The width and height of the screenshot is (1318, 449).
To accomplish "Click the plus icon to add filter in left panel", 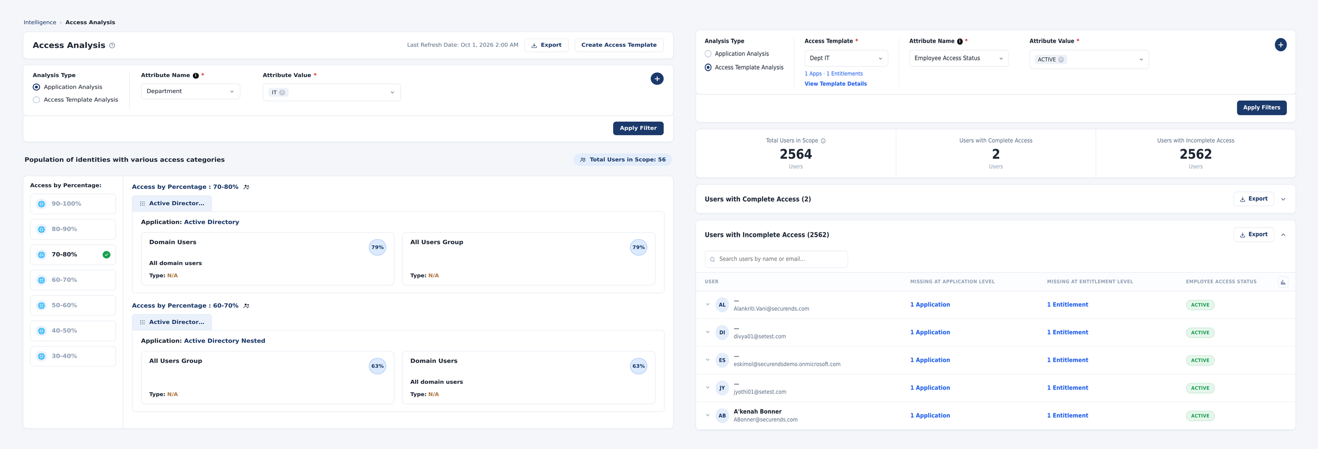I will click(x=657, y=79).
